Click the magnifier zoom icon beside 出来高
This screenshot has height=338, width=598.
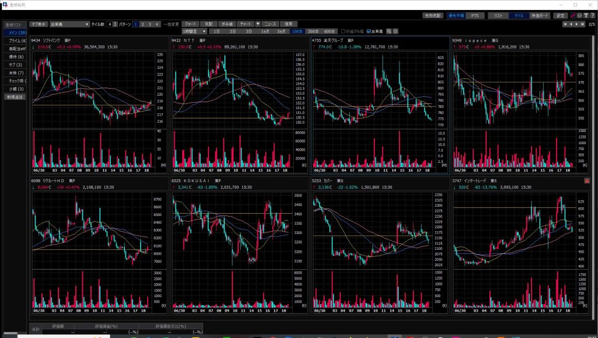(x=389, y=31)
